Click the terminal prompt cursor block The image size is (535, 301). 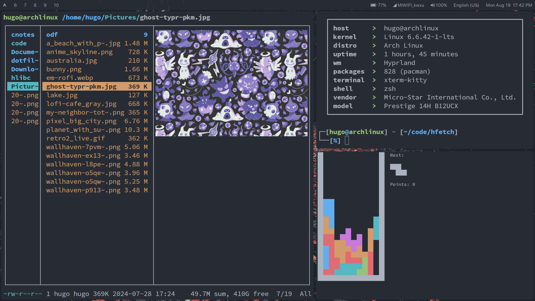(347, 140)
